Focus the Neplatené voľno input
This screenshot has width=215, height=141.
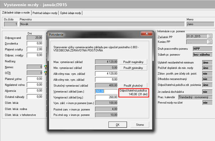(34, 85)
